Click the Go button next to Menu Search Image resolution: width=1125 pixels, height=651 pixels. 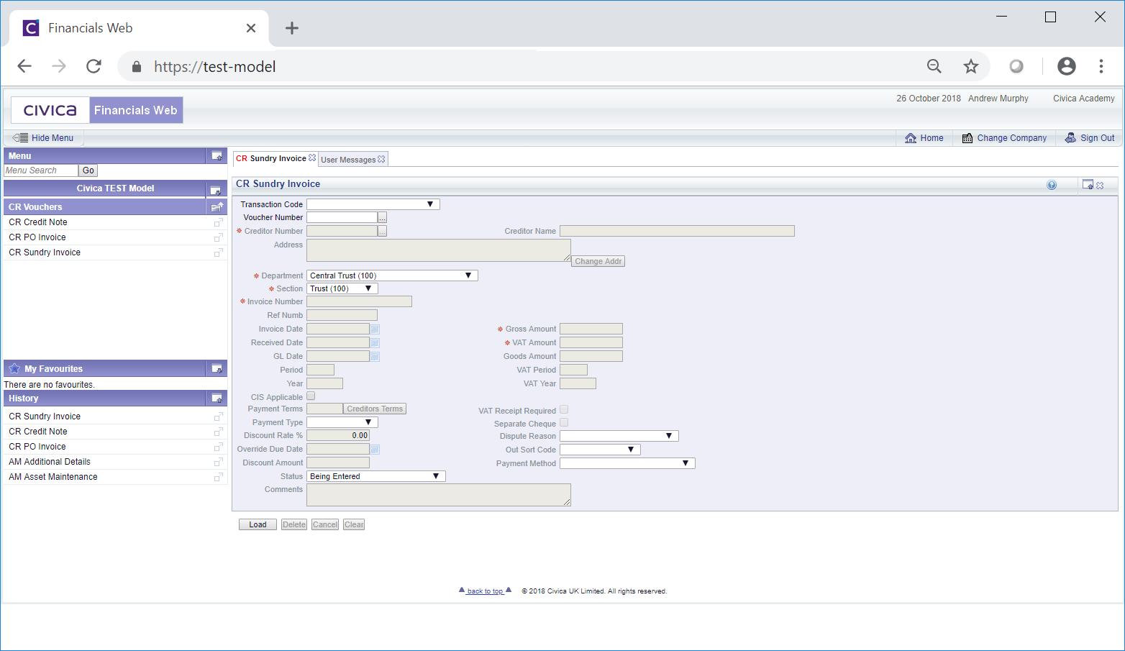tap(88, 170)
